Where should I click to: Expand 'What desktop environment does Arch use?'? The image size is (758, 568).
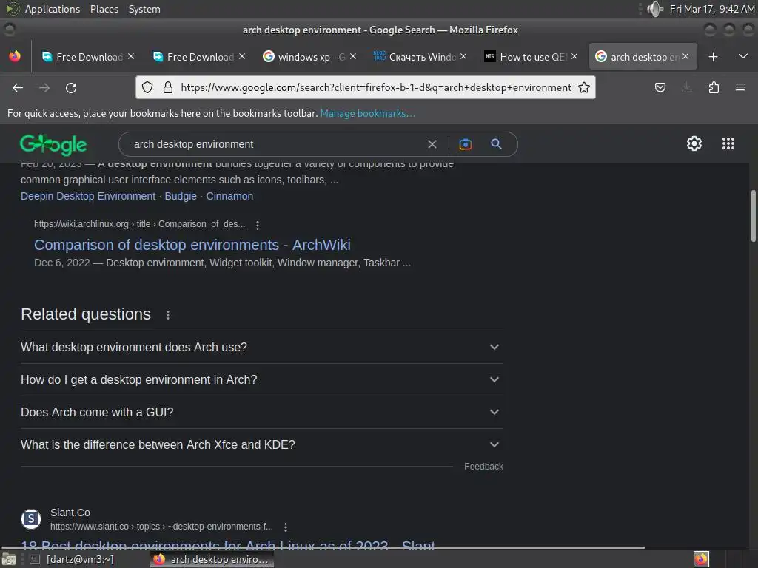click(x=262, y=348)
